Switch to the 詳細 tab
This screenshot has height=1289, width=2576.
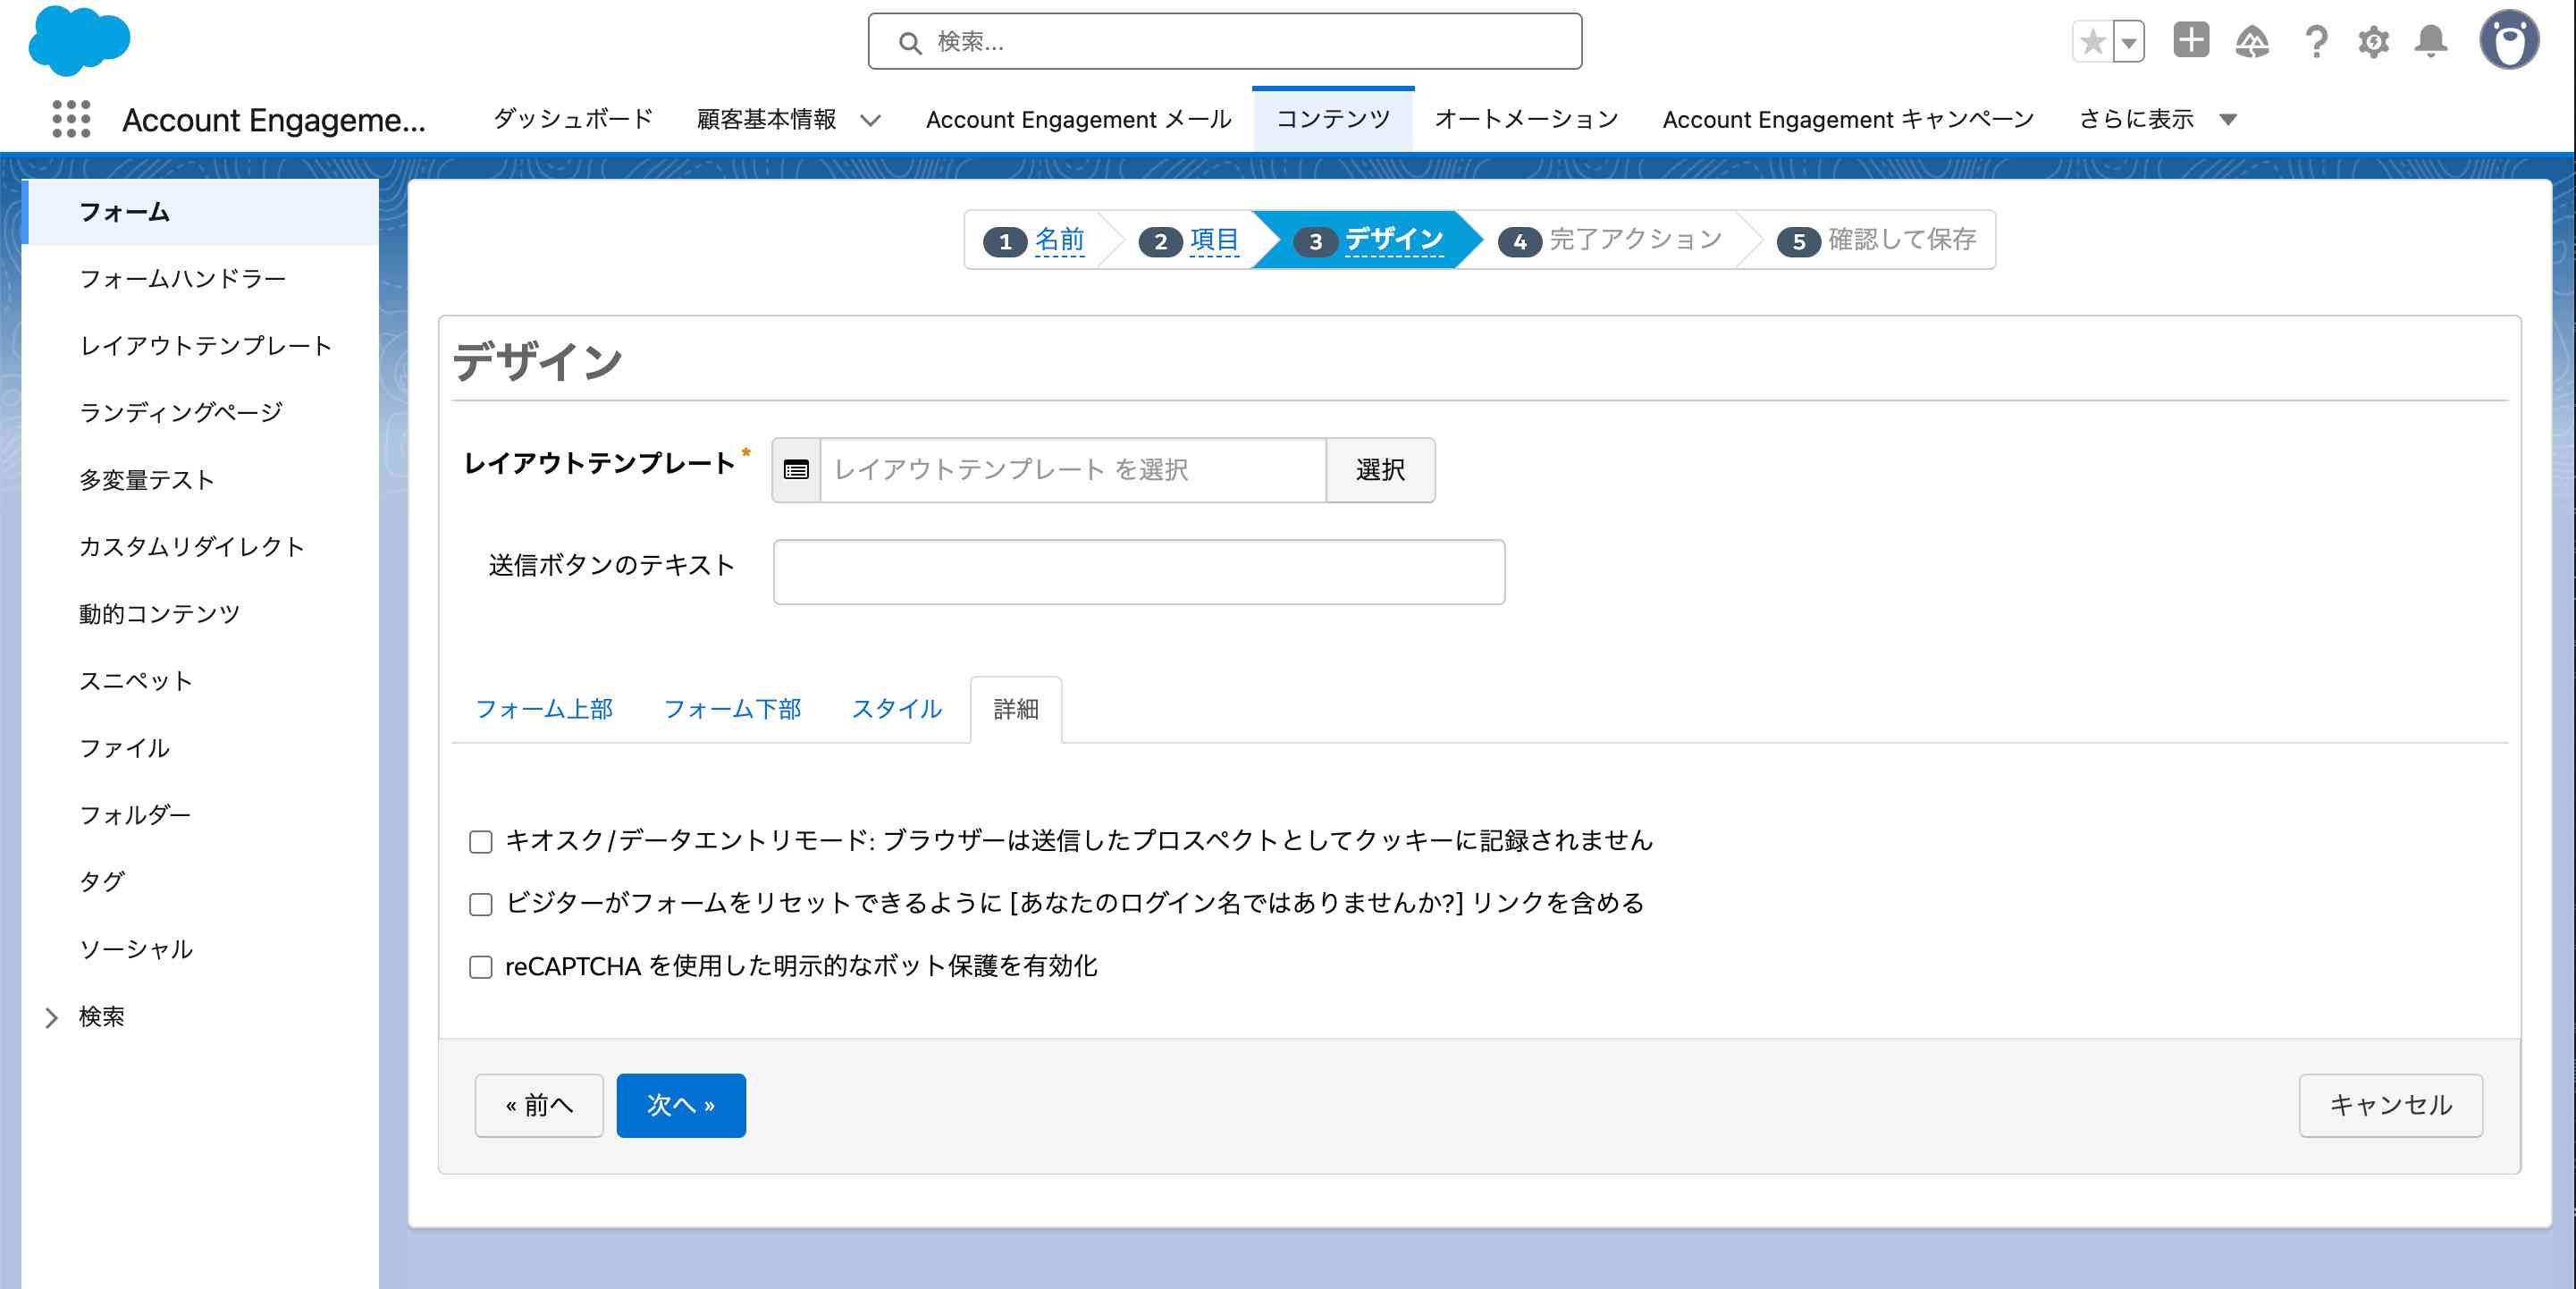click(1016, 709)
